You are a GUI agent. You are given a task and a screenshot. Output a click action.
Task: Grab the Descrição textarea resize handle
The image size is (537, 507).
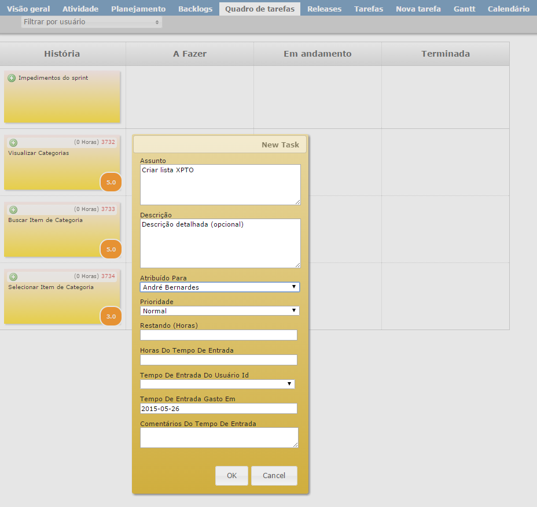[297, 265]
